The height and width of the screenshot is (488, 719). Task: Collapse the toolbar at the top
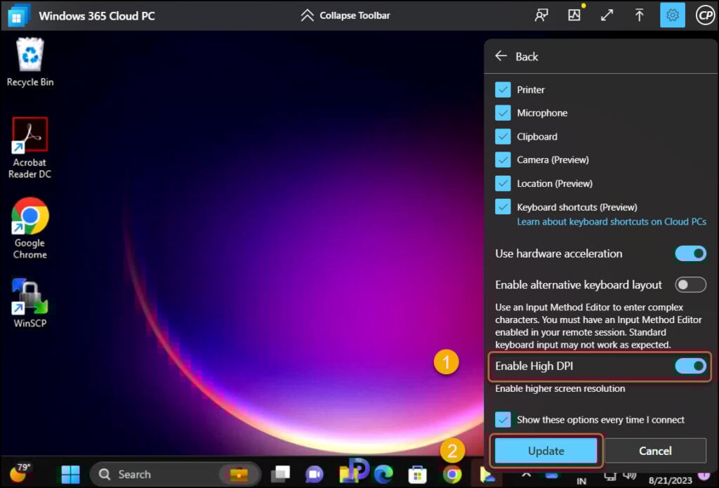pos(345,15)
